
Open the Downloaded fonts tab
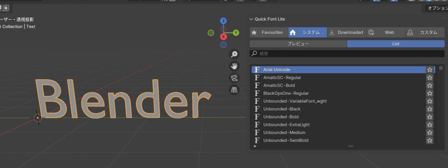pos(346,32)
